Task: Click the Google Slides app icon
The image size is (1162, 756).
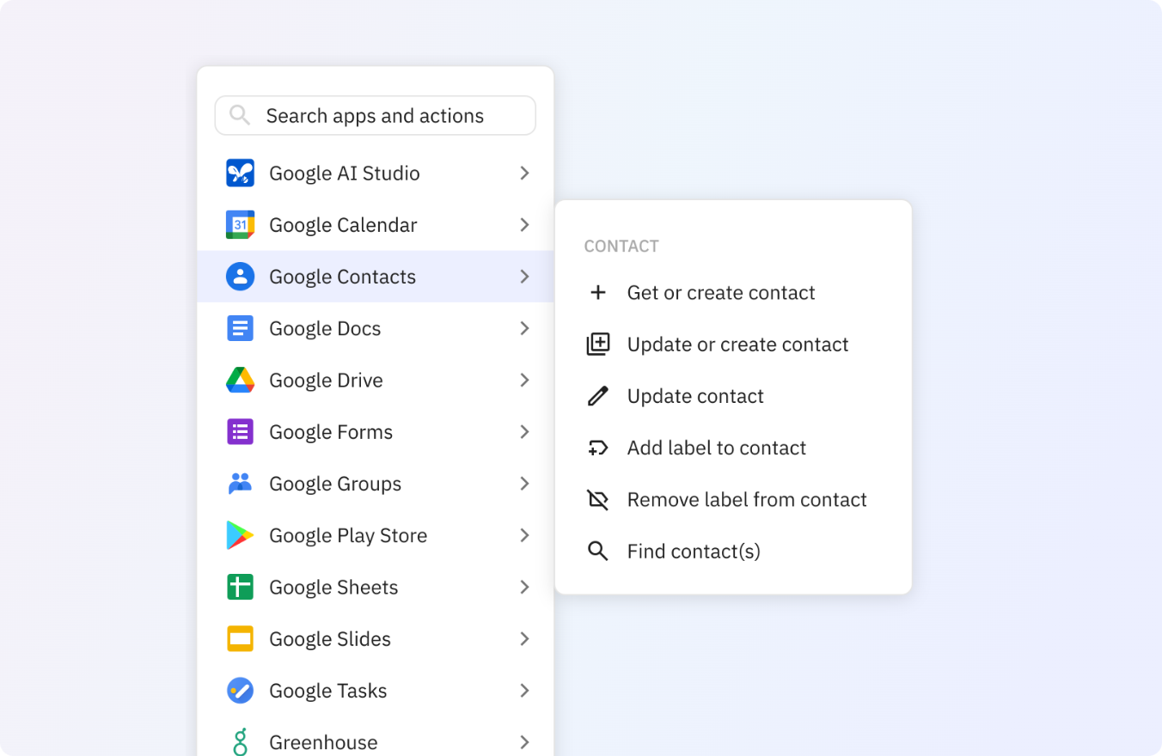Action: pos(240,639)
